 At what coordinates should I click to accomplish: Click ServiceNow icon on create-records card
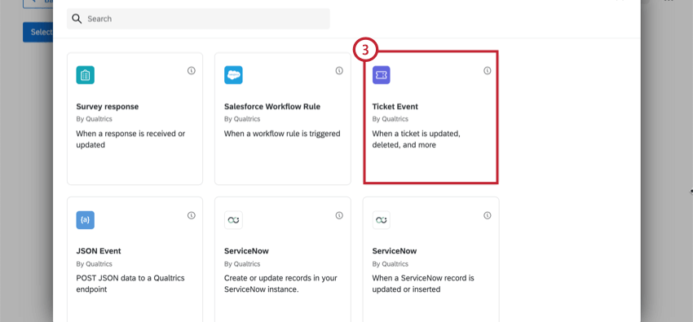(x=233, y=220)
